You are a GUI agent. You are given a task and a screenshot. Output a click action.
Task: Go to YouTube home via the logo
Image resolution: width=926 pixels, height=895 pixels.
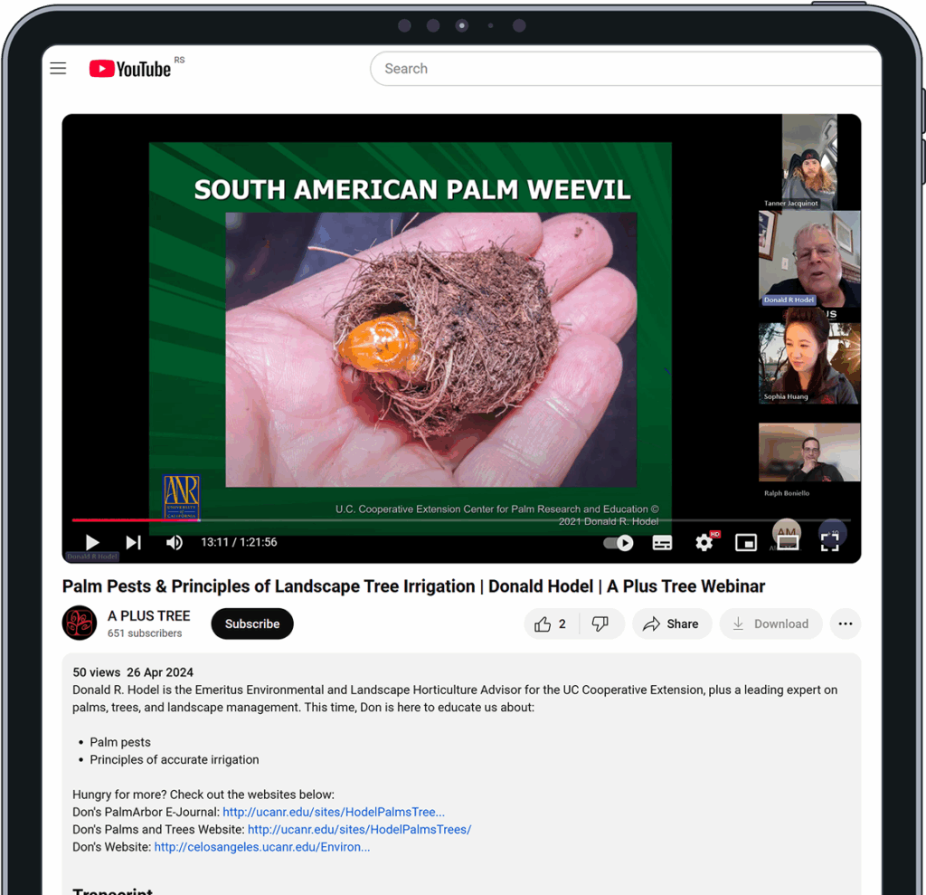[130, 69]
